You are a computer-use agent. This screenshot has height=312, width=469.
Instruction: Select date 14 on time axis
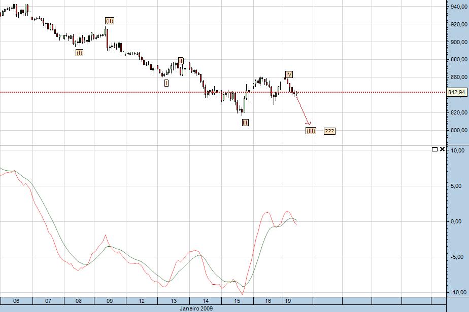[206, 301]
